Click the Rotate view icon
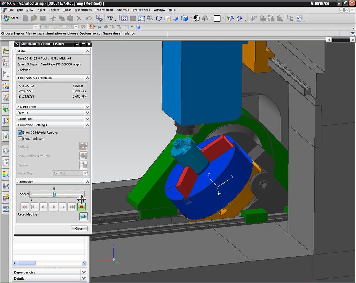Image resolution: width=356 pixels, height=283 pixels. [159, 18]
